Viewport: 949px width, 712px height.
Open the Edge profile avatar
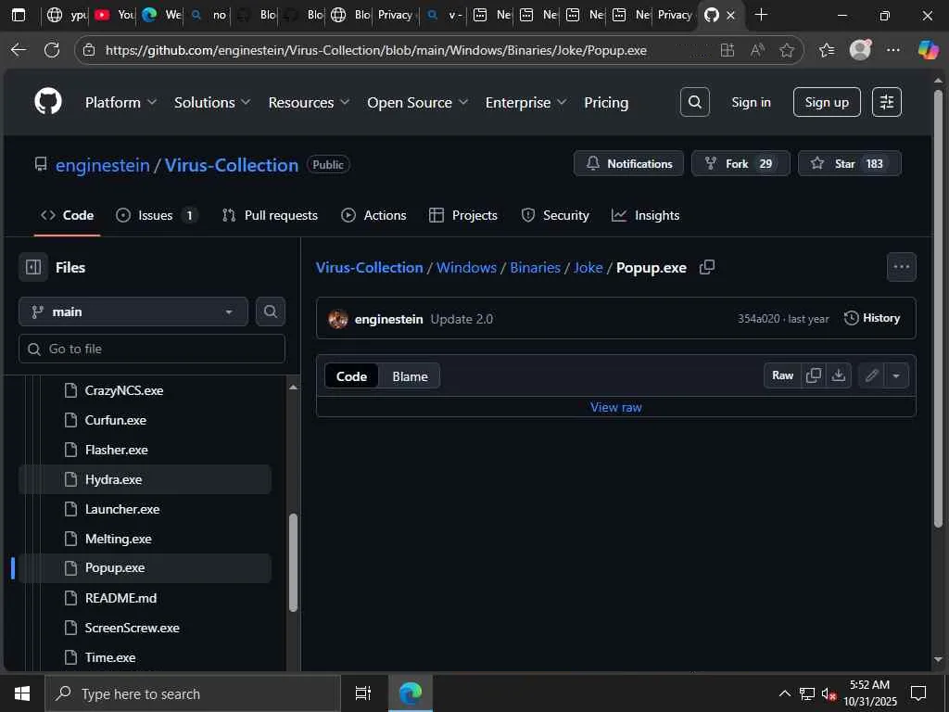click(x=860, y=50)
